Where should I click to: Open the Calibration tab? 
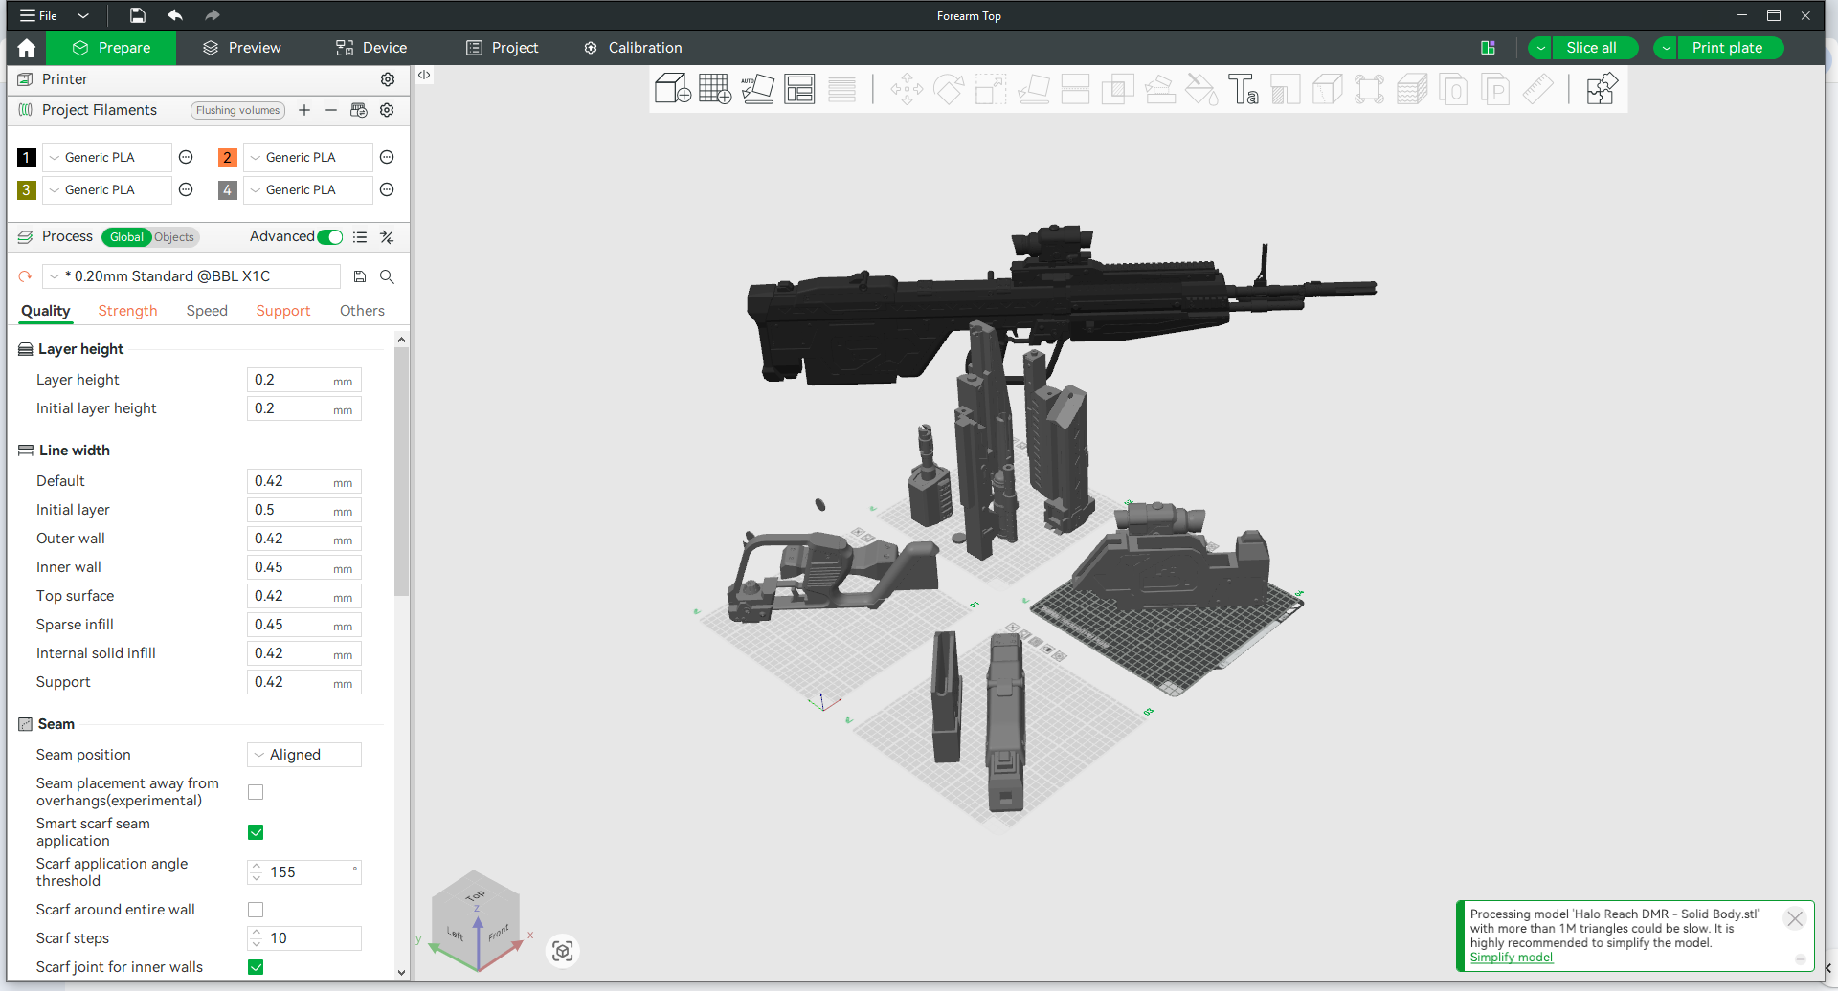[633, 48]
